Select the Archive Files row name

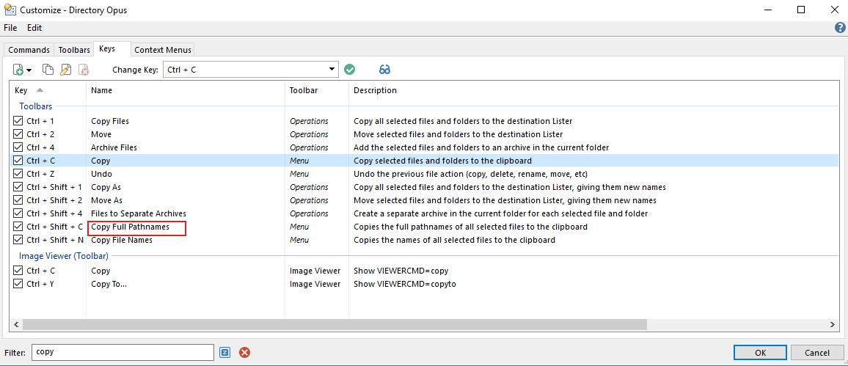tap(114, 147)
